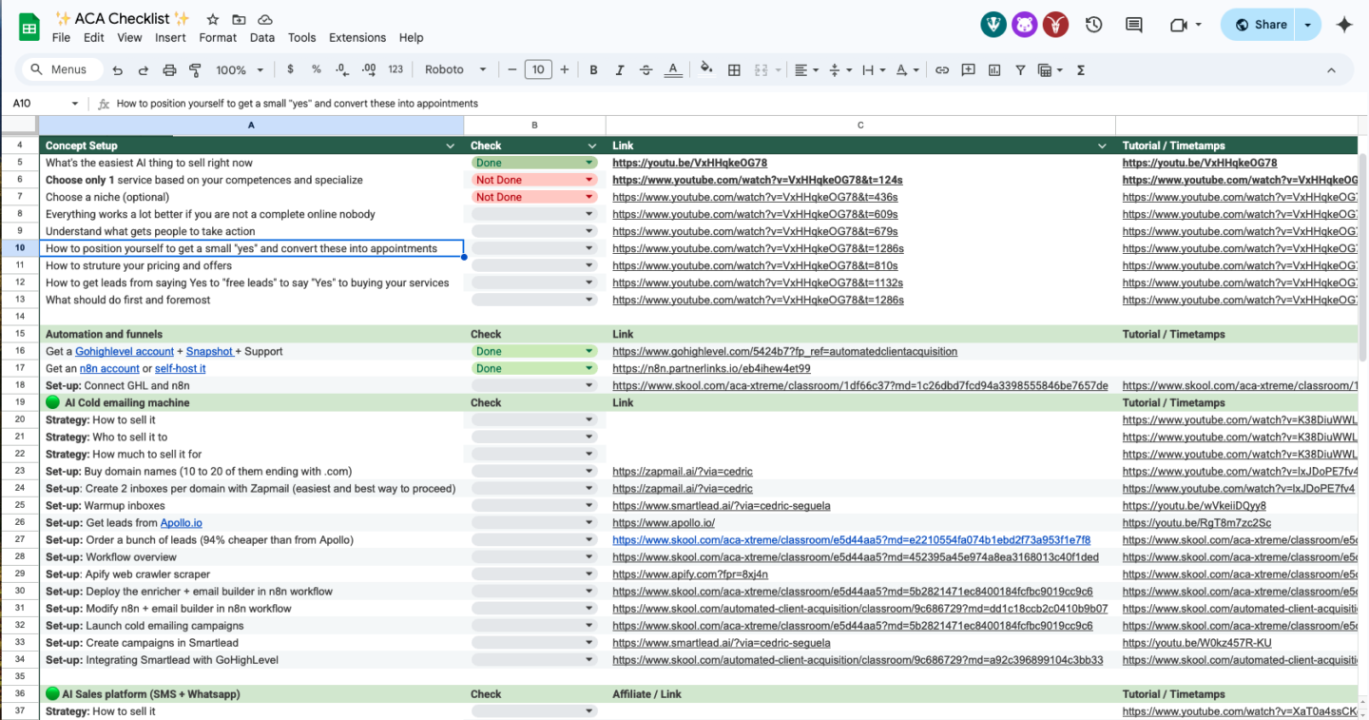The width and height of the screenshot is (1369, 720).
Task: Open version history clock icon
Action: [1094, 25]
